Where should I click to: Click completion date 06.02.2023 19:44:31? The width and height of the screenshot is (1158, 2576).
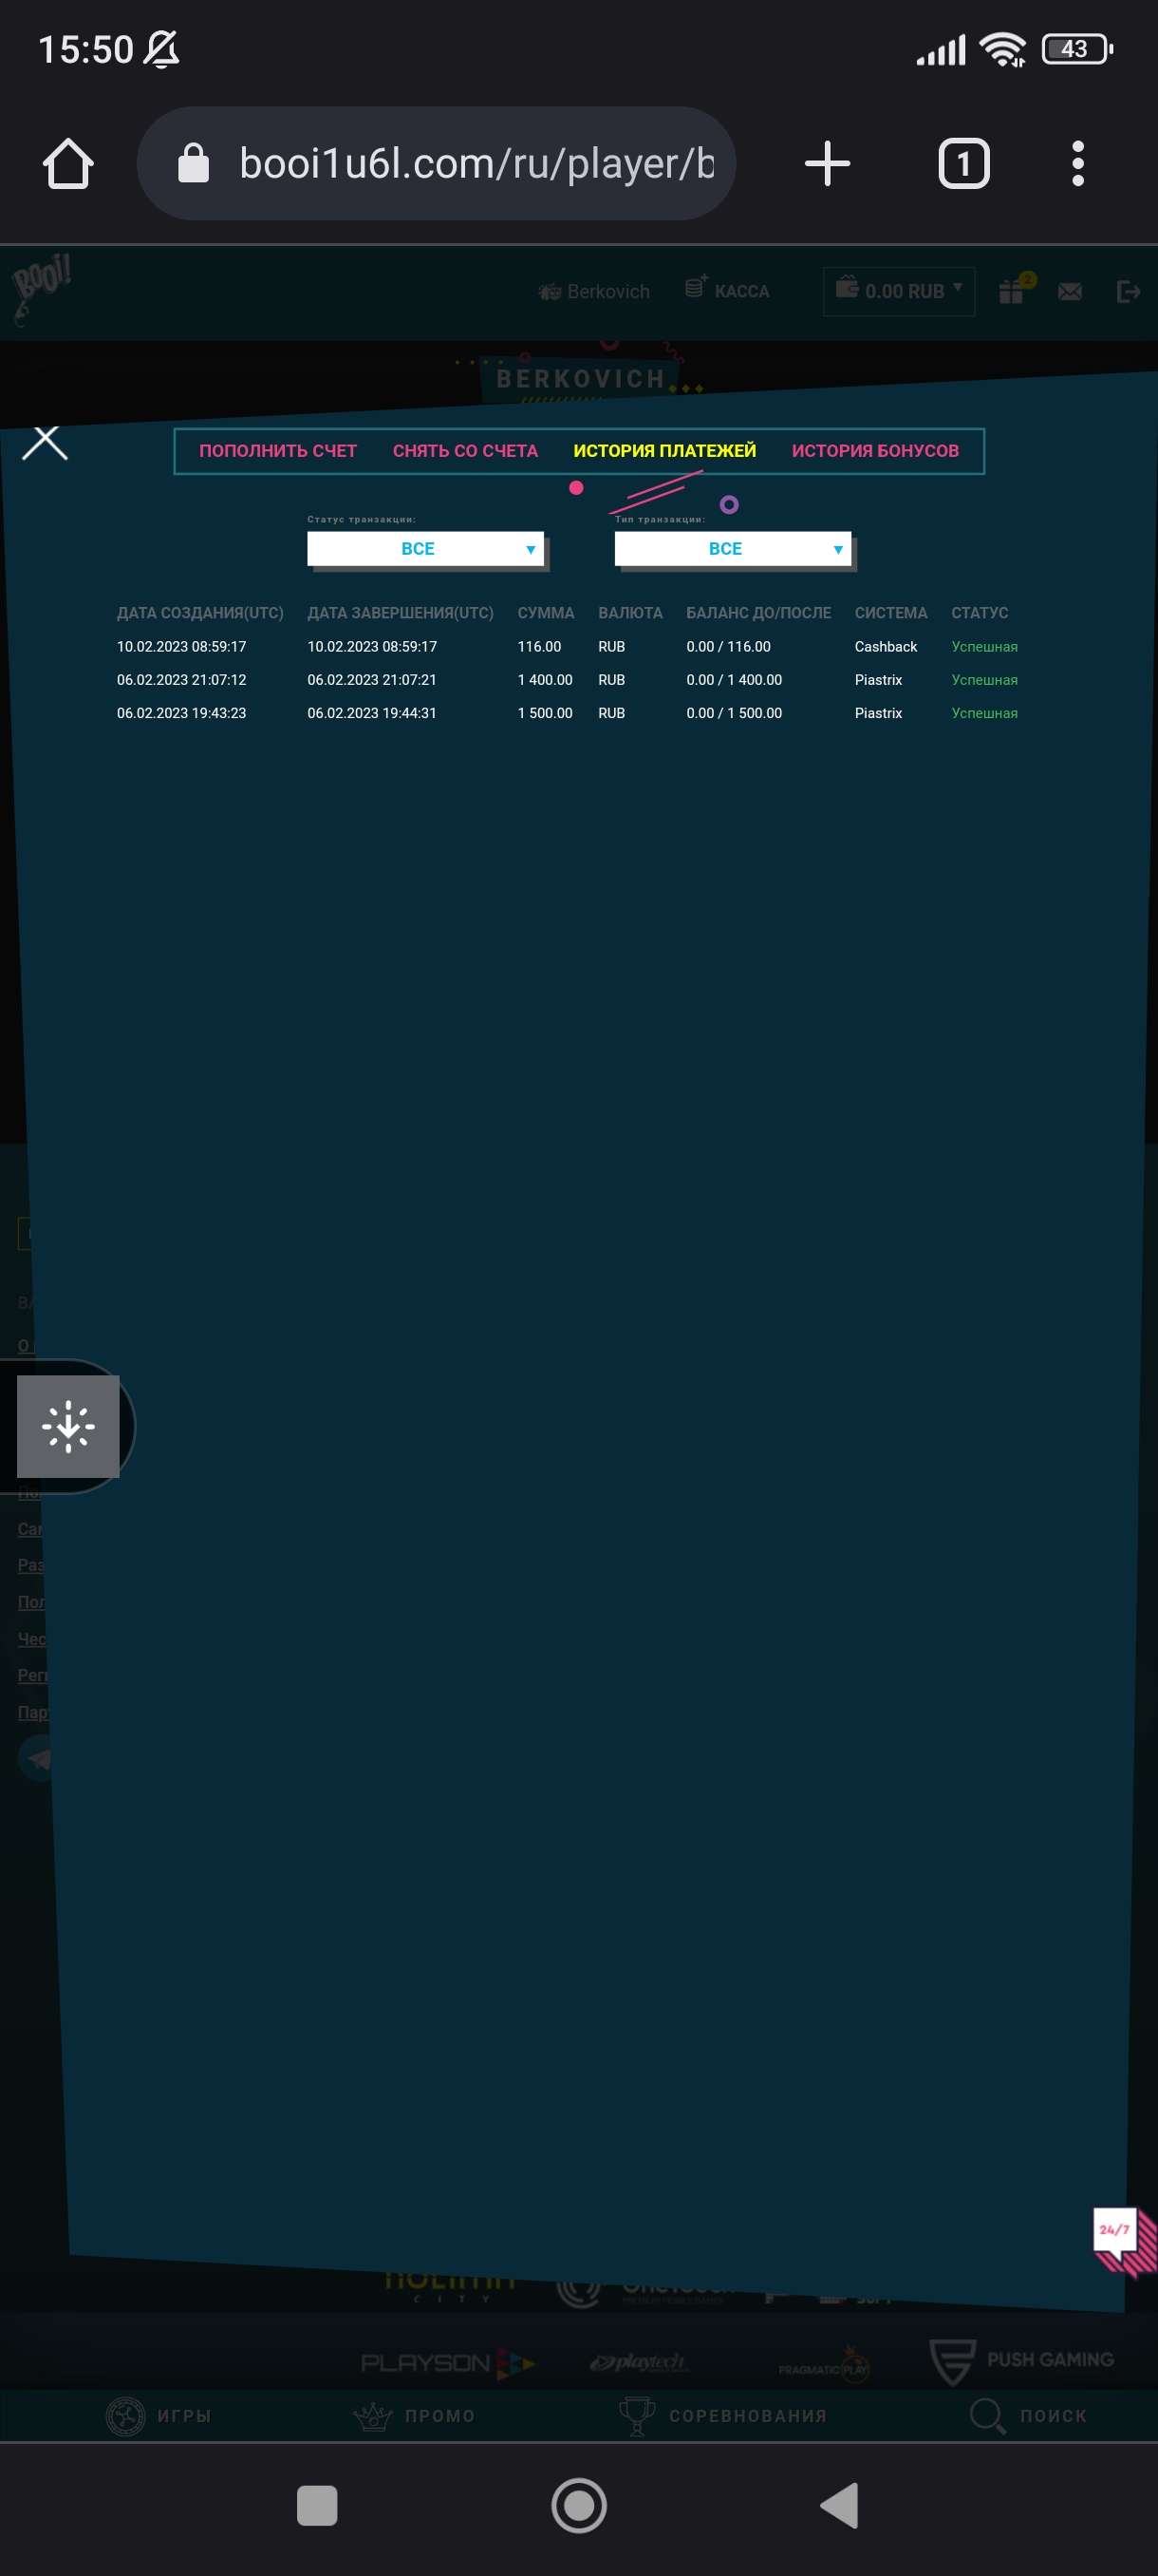point(372,713)
